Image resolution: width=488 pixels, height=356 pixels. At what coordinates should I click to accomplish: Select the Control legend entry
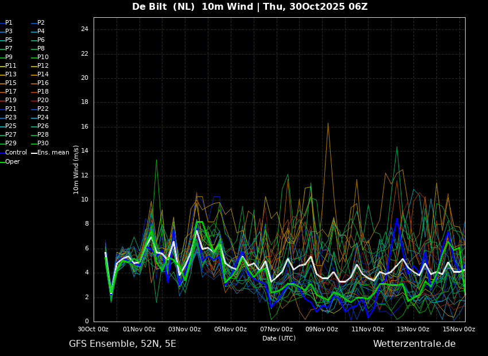coord(13,153)
